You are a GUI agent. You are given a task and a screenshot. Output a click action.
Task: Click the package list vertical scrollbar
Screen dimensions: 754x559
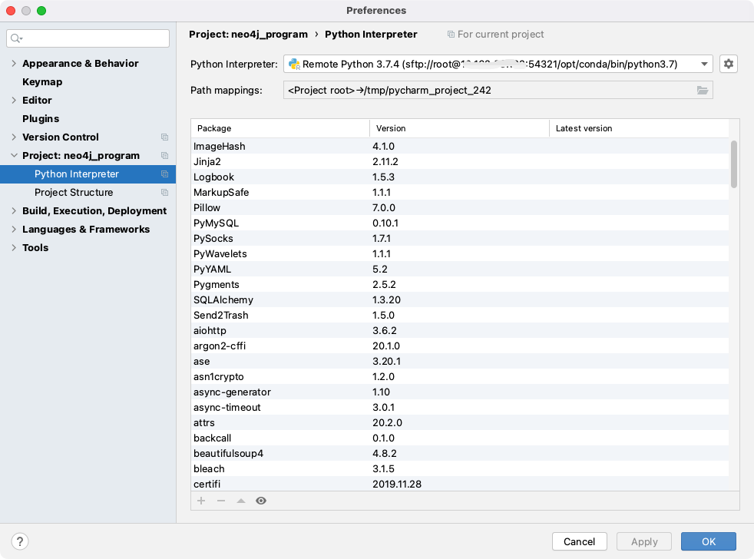[x=734, y=164]
